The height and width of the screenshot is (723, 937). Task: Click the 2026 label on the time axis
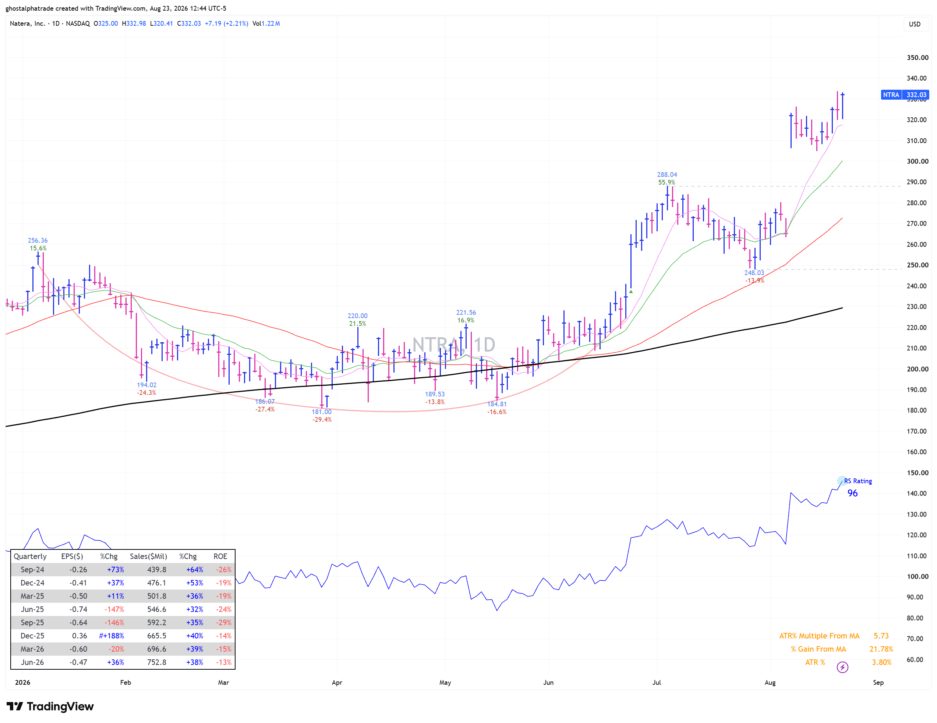pos(23,683)
